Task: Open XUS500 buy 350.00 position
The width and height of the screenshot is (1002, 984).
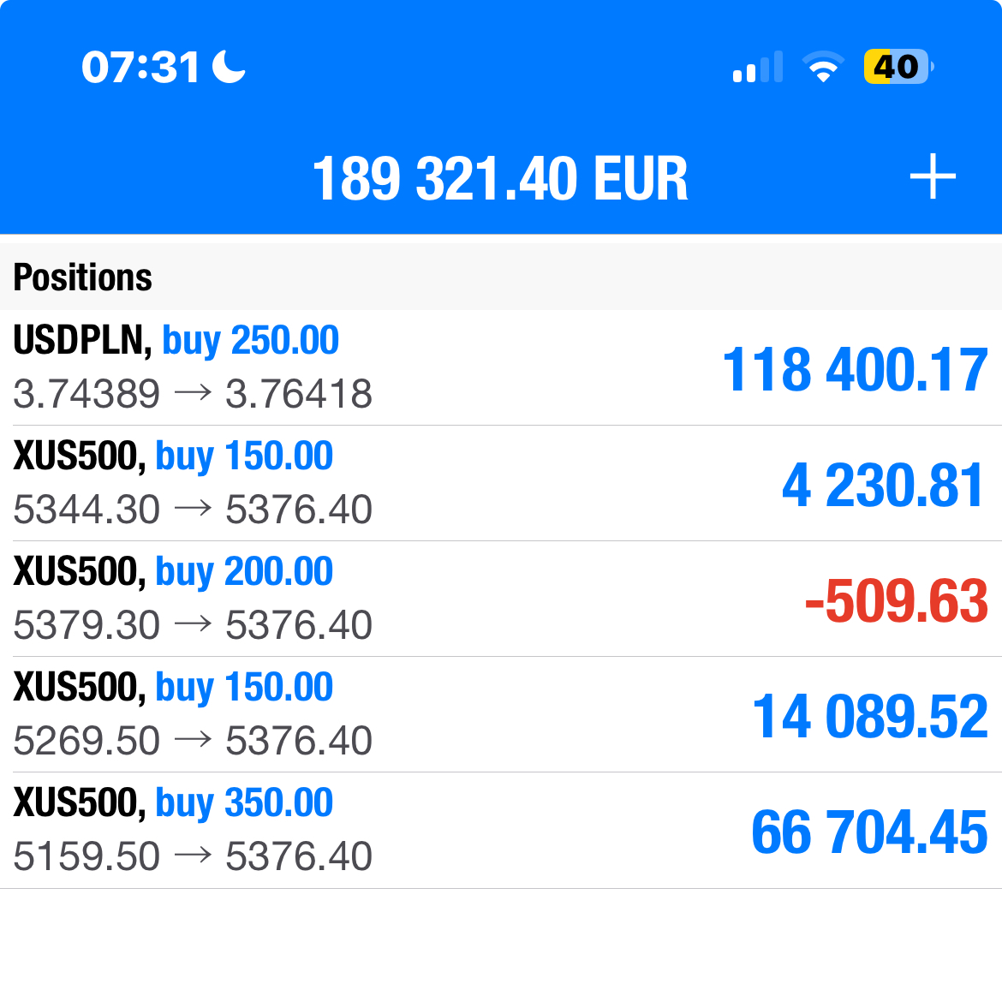Action: (x=501, y=830)
